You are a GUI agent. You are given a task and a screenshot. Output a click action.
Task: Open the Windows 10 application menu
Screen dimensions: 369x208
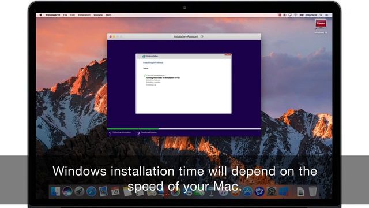pos(52,15)
